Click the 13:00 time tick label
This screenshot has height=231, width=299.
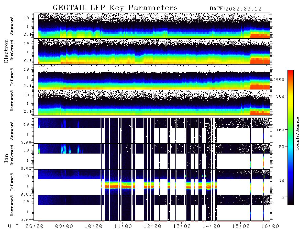click(x=182, y=226)
